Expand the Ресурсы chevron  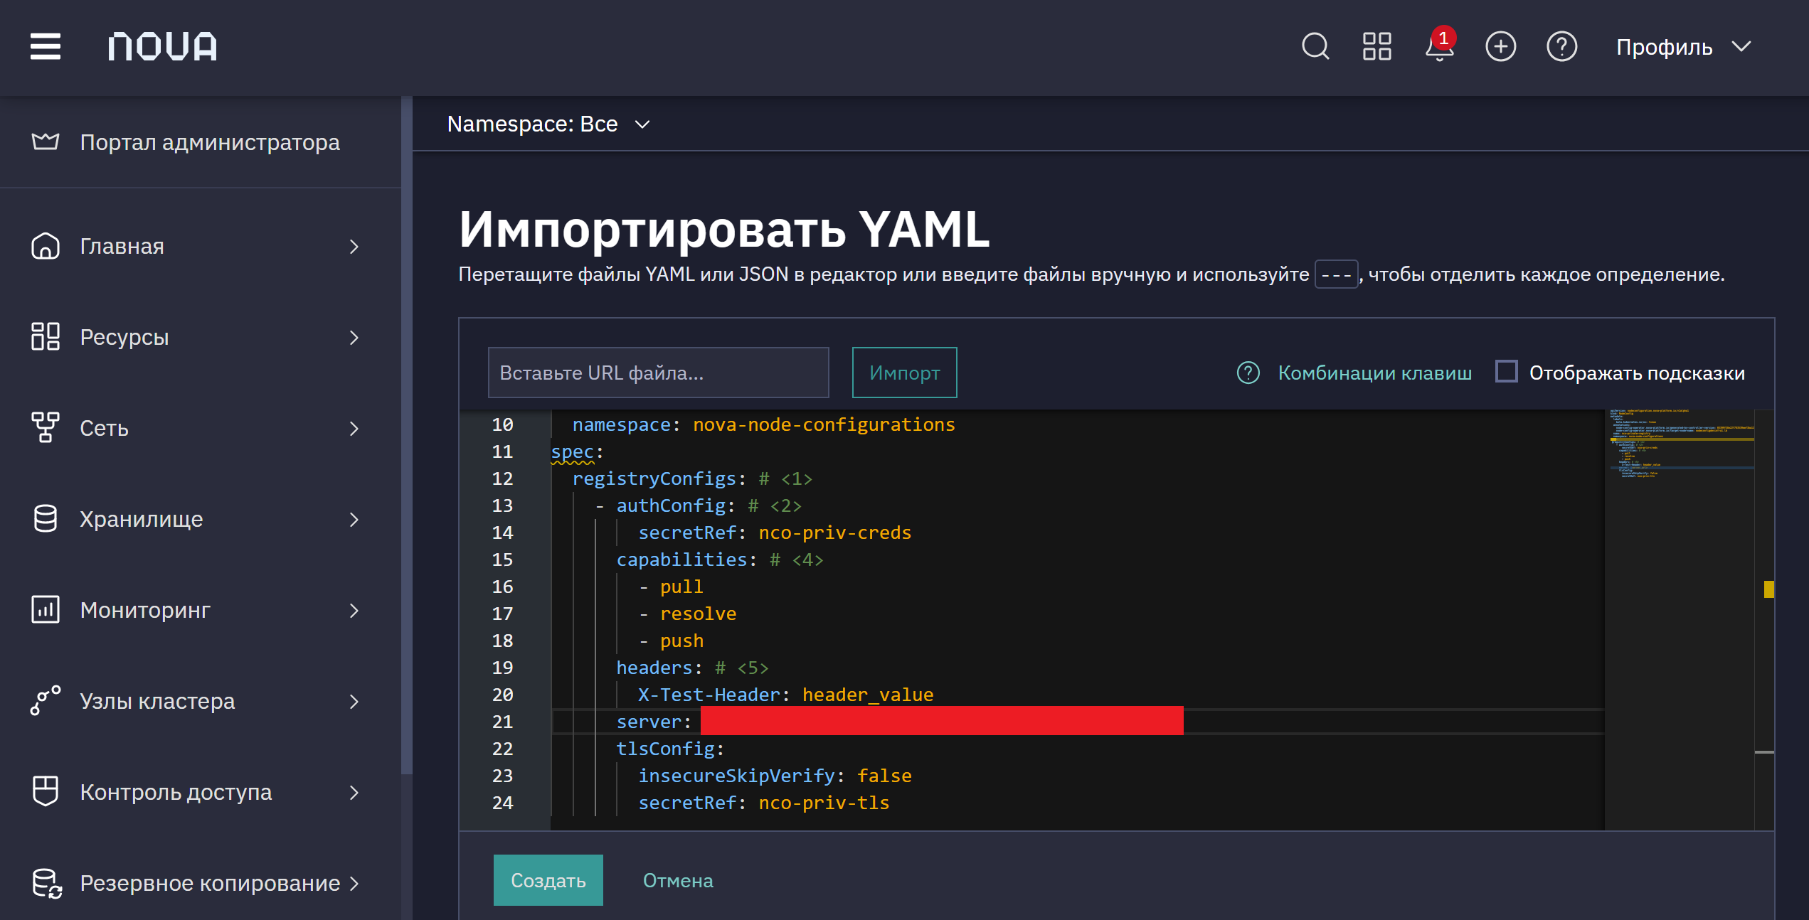tap(354, 338)
